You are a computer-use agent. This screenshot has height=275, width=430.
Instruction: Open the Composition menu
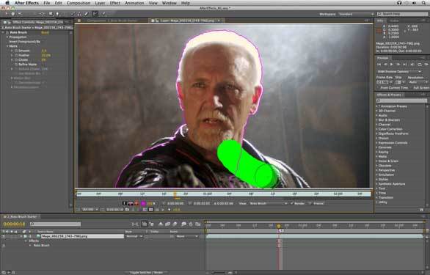[x=79, y=3]
